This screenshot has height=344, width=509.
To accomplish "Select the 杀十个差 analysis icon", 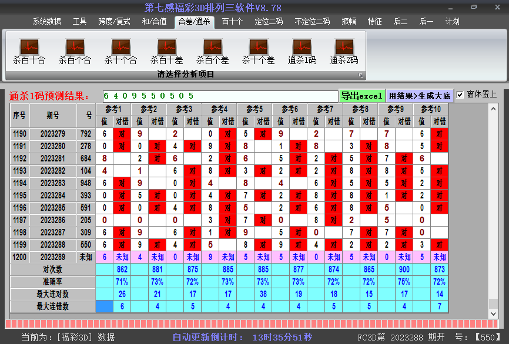I will coord(259,52).
